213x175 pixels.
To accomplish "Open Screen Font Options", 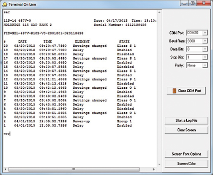I will coord(186,154).
